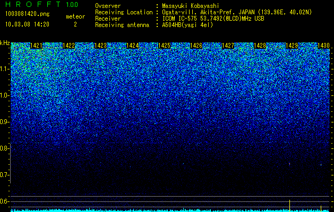
Task: Click the tall yellow intensity spike near 1429
Action: pos(290,206)
